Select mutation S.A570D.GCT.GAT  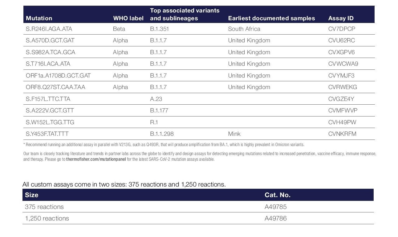click(50, 40)
